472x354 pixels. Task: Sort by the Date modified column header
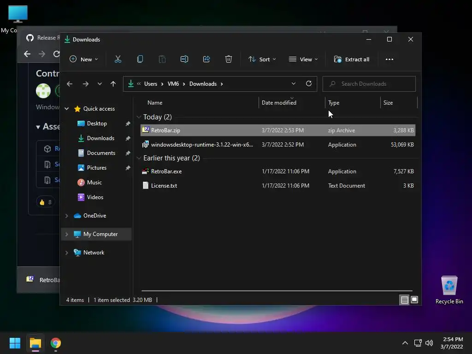(292, 103)
